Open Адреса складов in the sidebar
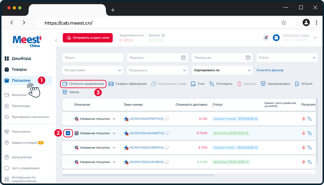This screenshot has width=324, height=185. click(24, 143)
